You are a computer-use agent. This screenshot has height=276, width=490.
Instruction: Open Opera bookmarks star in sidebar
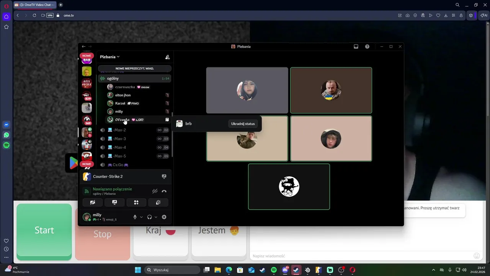tap(6, 27)
